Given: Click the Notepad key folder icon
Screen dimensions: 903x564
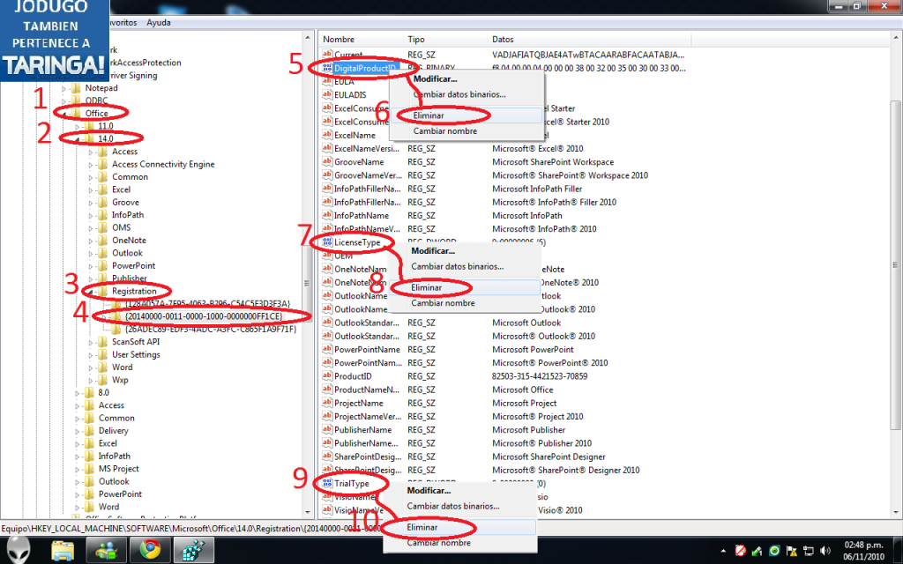Looking at the screenshot, I should click(x=76, y=88).
